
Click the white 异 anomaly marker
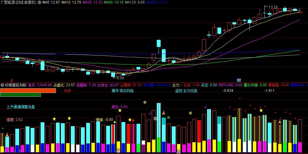[155, 119]
